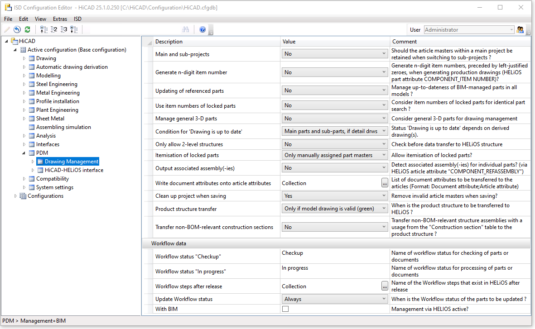
Task: Click the ellipsis button for Workflow steps after release
Action: (x=384, y=286)
